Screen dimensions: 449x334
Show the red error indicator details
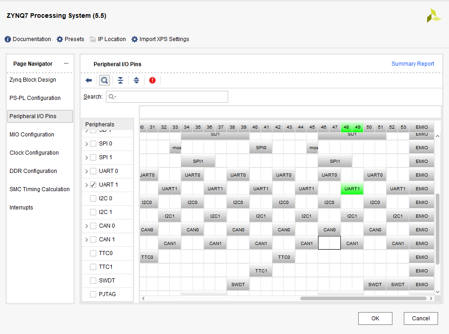click(152, 80)
